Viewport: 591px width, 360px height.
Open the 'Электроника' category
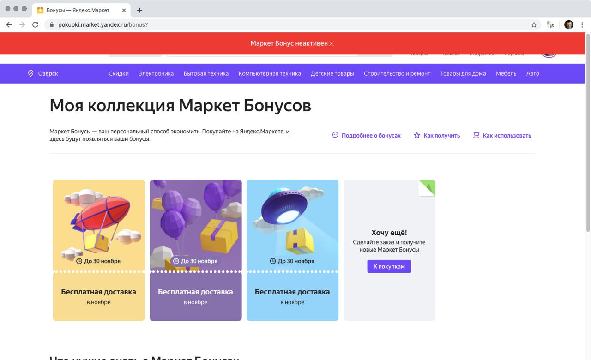pos(156,73)
